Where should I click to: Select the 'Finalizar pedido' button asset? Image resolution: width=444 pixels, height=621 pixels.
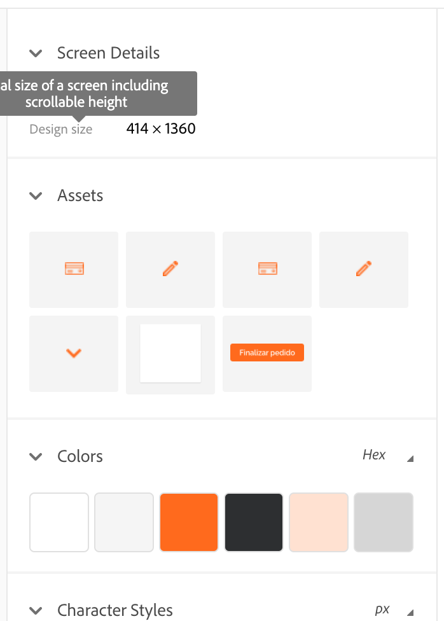(267, 353)
